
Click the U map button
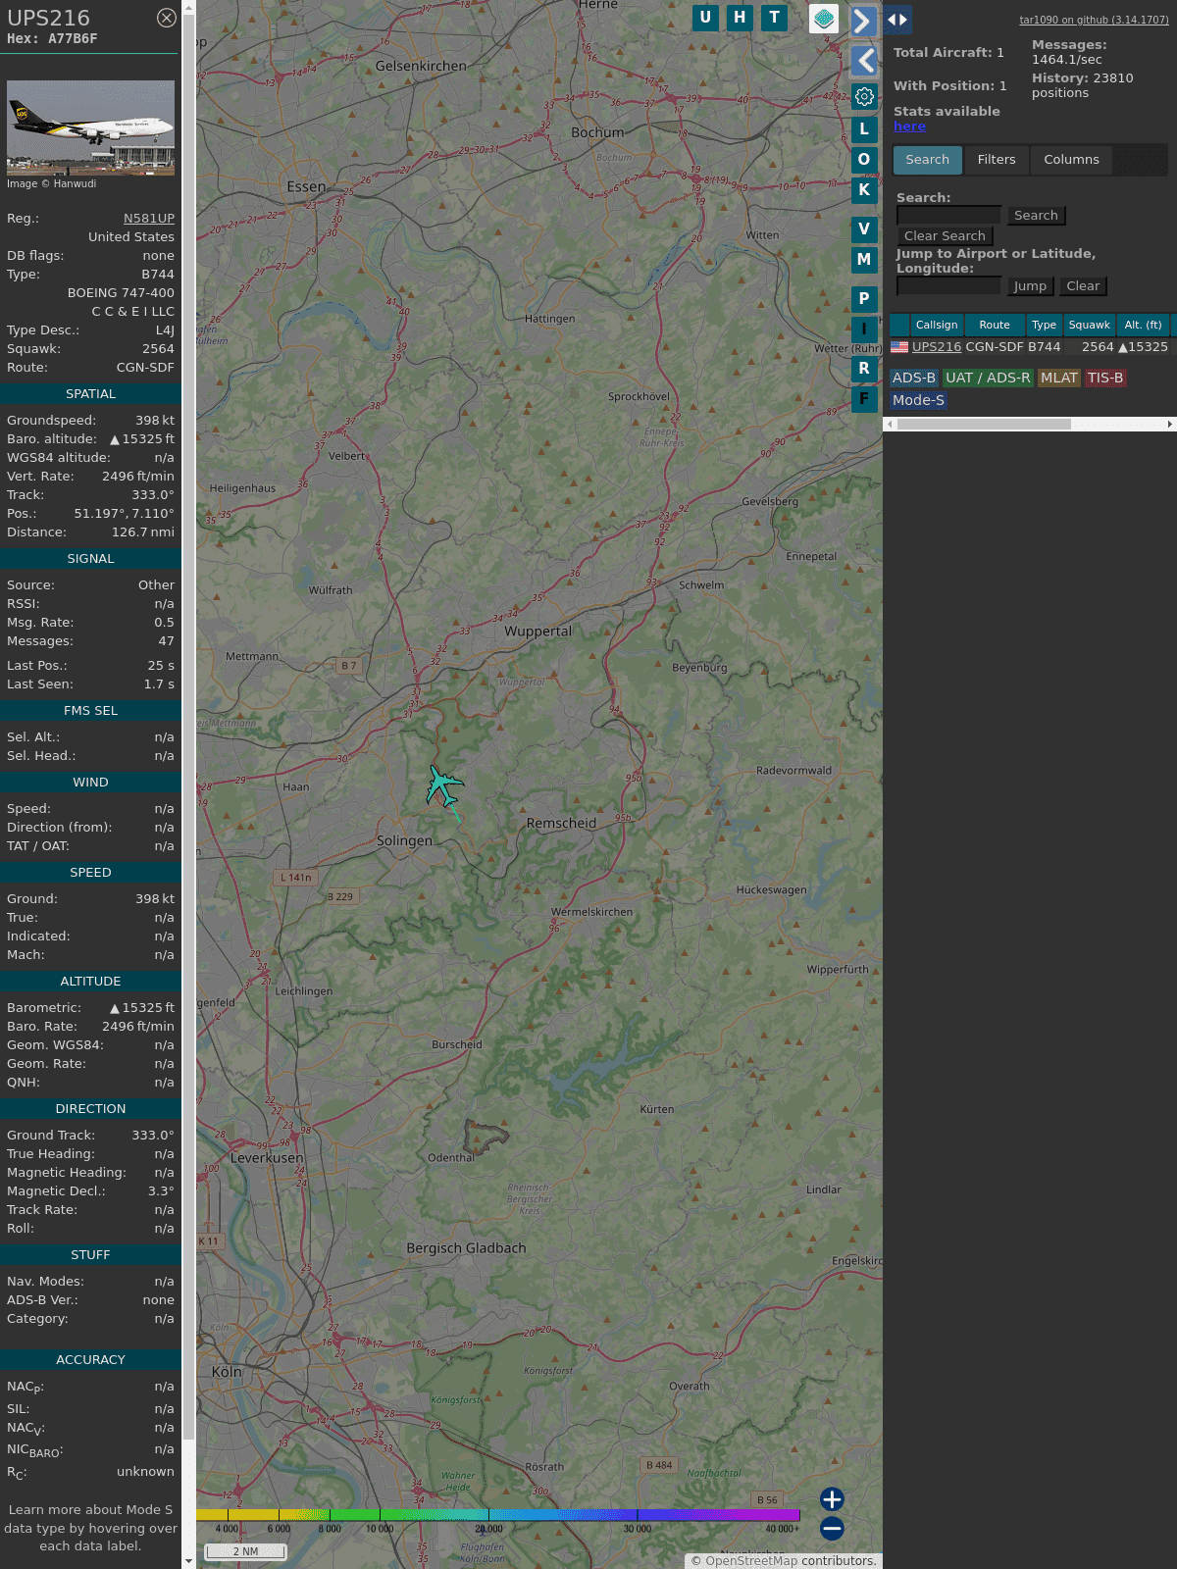tap(705, 18)
